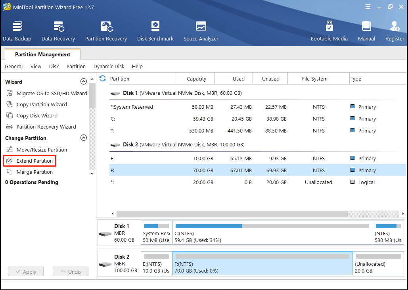Viewport: 408px width, 290px height.
Task: Choose Move/Resize Partition option
Action: pos(42,150)
